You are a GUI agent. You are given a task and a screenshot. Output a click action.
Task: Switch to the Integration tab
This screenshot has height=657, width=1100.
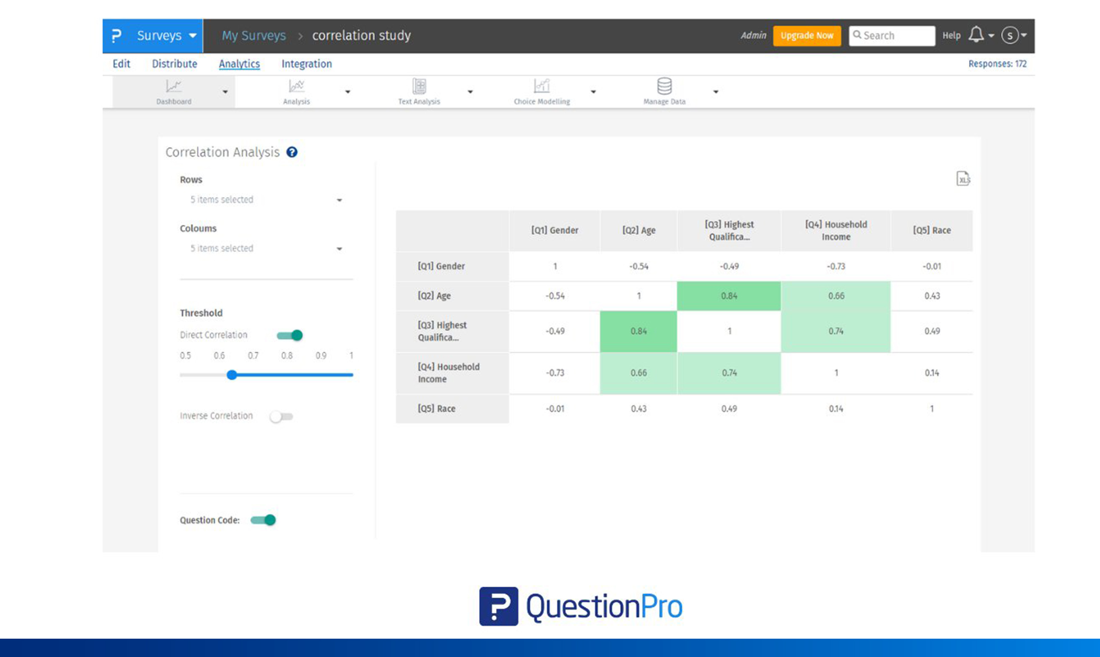[306, 64]
